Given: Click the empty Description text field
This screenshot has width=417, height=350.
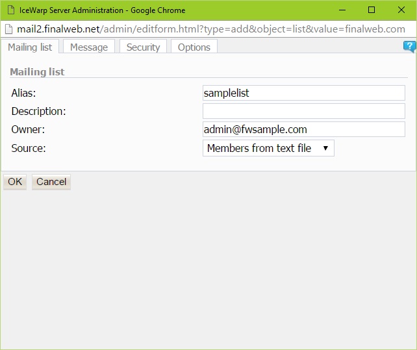Looking at the screenshot, I should (x=303, y=111).
